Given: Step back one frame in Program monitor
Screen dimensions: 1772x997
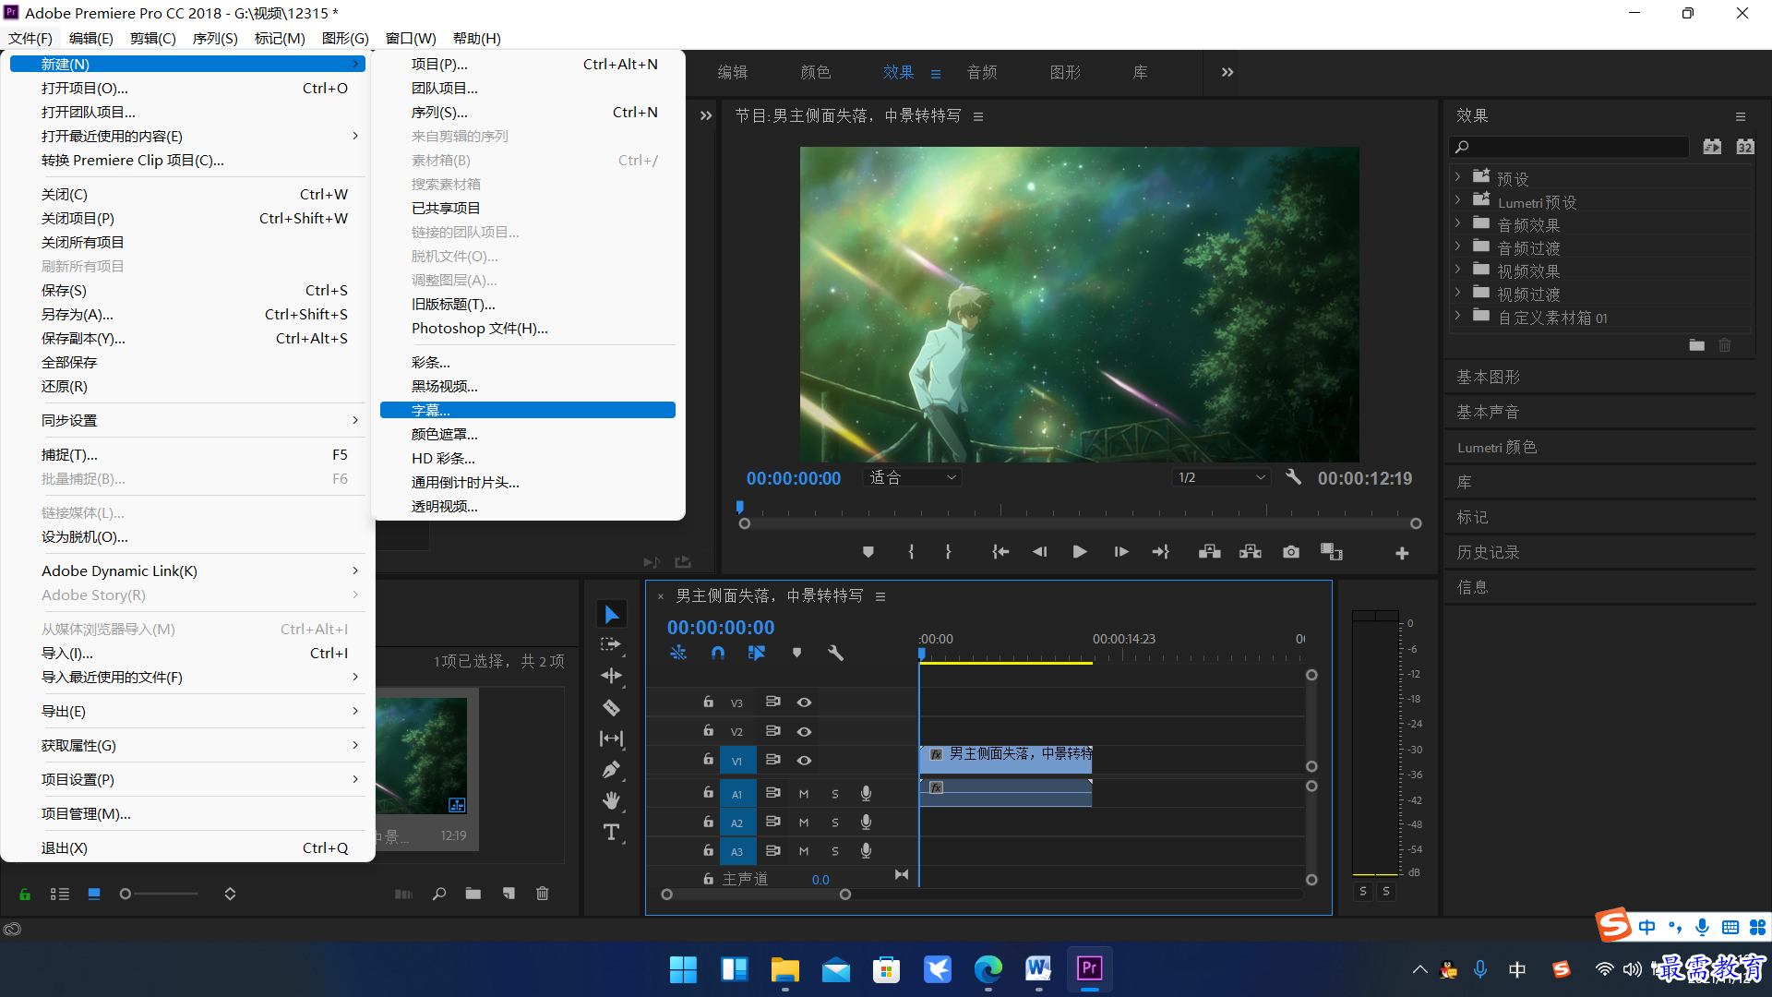Looking at the screenshot, I should 1040,552.
